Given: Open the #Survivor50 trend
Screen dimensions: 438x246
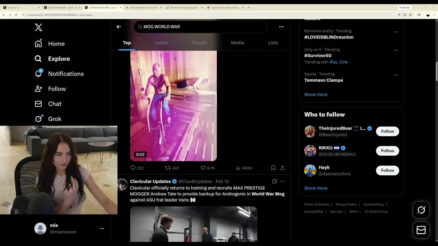Looking at the screenshot, I should pyautogui.click(x=318, y=55).
